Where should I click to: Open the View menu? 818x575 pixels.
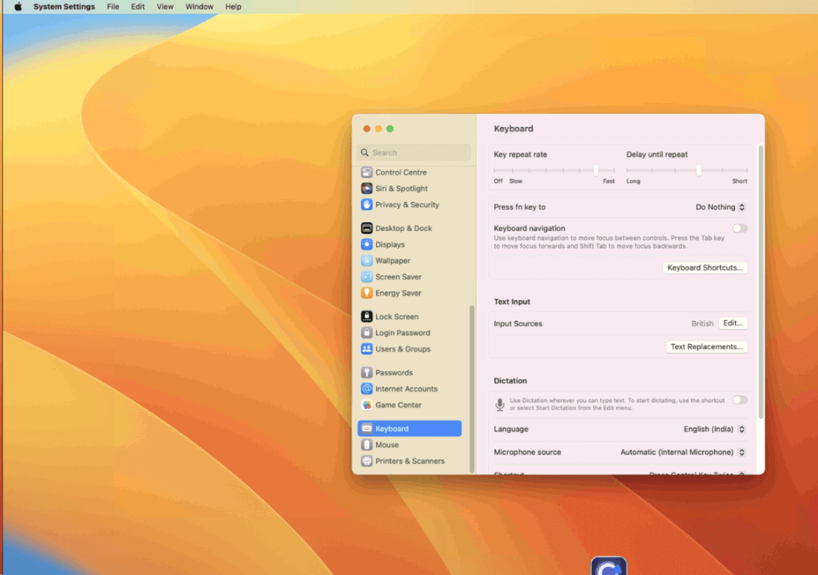click(165, 6)
